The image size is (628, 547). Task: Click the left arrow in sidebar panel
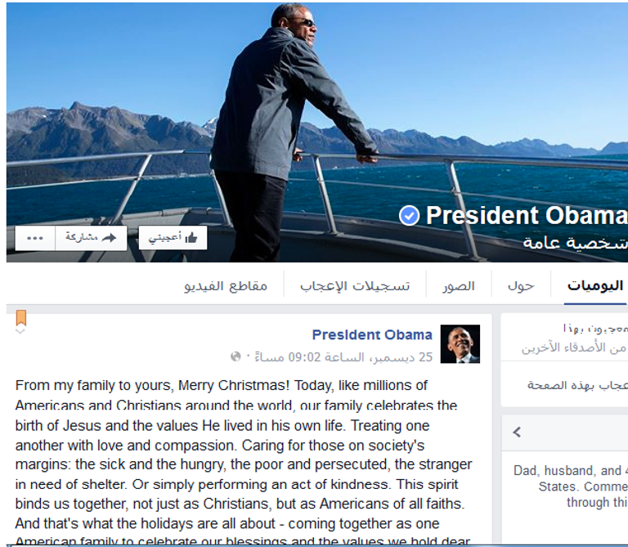click(517, 432)
